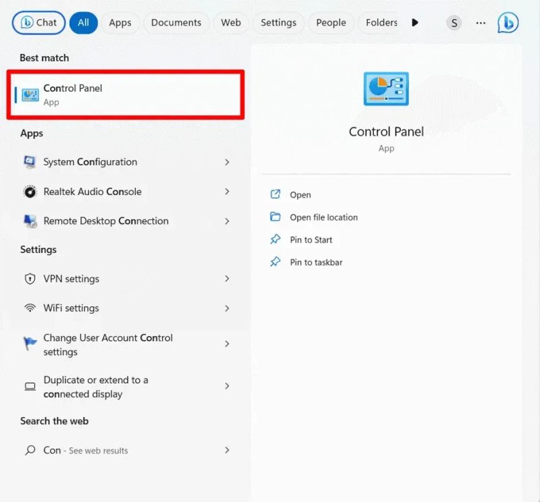Click the large Control Panel app icon
The image size is (540, 502).
[x=386, y=88]
